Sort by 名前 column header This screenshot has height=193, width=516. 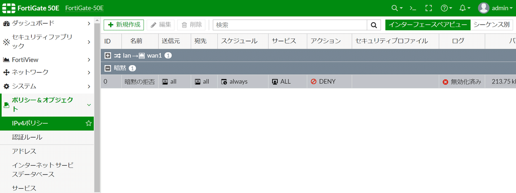point(140,41)
